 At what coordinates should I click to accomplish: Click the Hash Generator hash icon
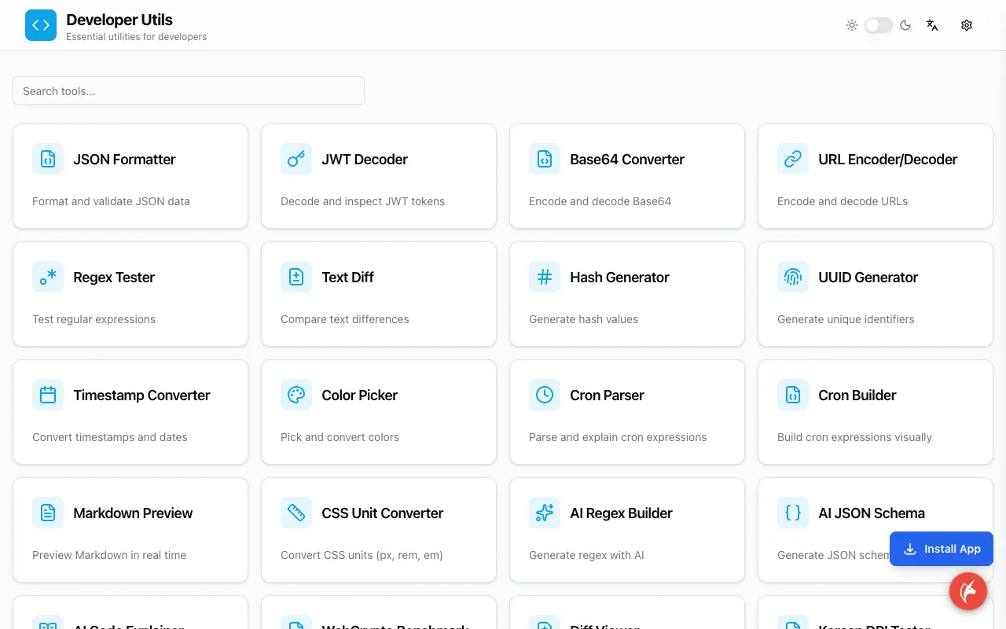click(x=545, y=277)
